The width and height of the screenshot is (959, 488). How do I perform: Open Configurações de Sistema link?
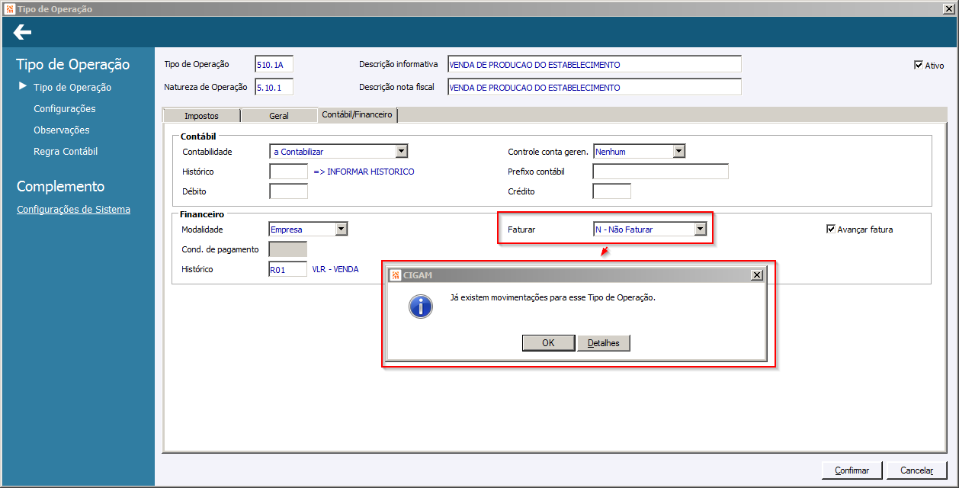tap(73, 210)
